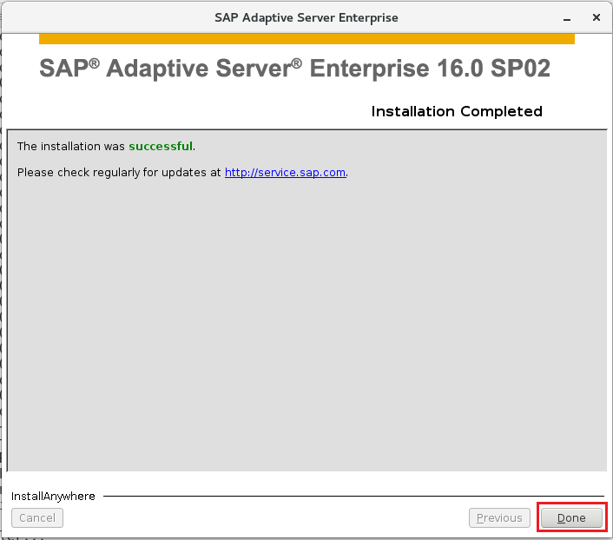Screen dimensions: 613x540
Task: Click the "Please check regularly for updates at" text
Action: pyautogui.click(x=119, y=173)
